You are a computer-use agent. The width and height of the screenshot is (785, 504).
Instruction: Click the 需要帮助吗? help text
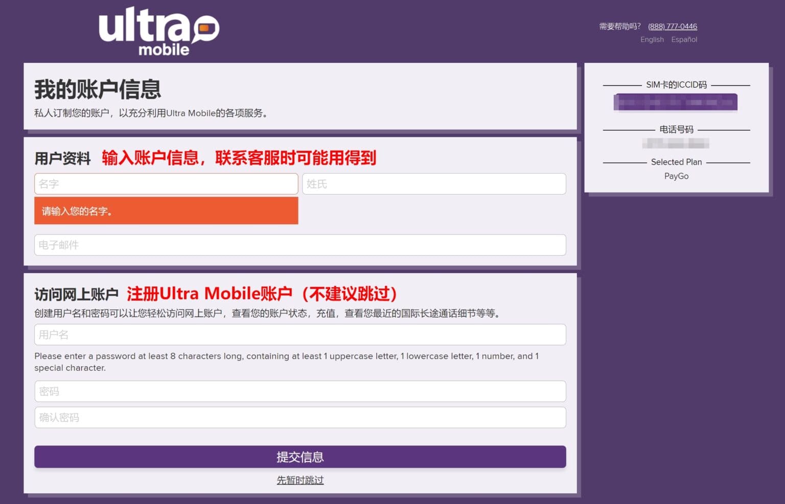pyautogui.click(x=620, y=27)
